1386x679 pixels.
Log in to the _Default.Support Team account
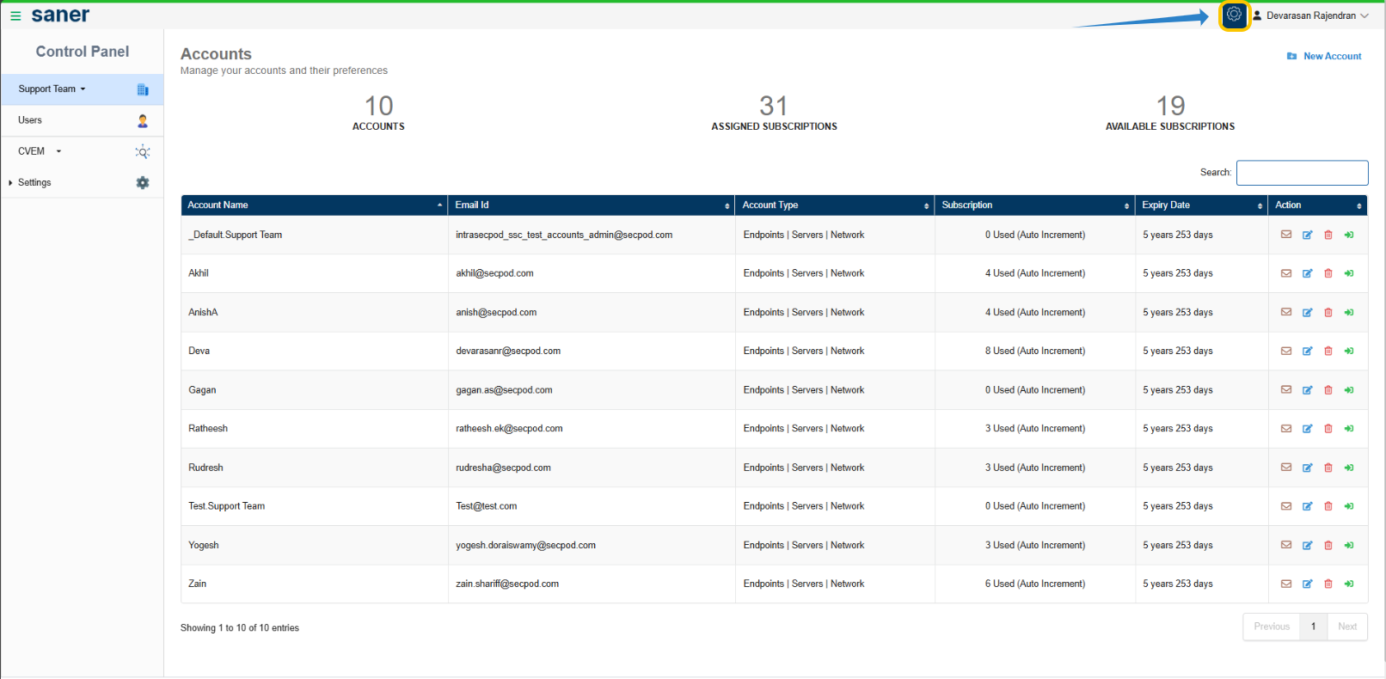[1349, 235]
